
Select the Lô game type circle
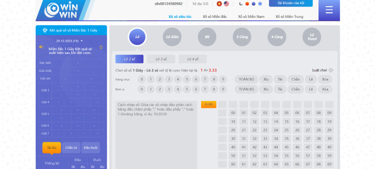point(137,37)
